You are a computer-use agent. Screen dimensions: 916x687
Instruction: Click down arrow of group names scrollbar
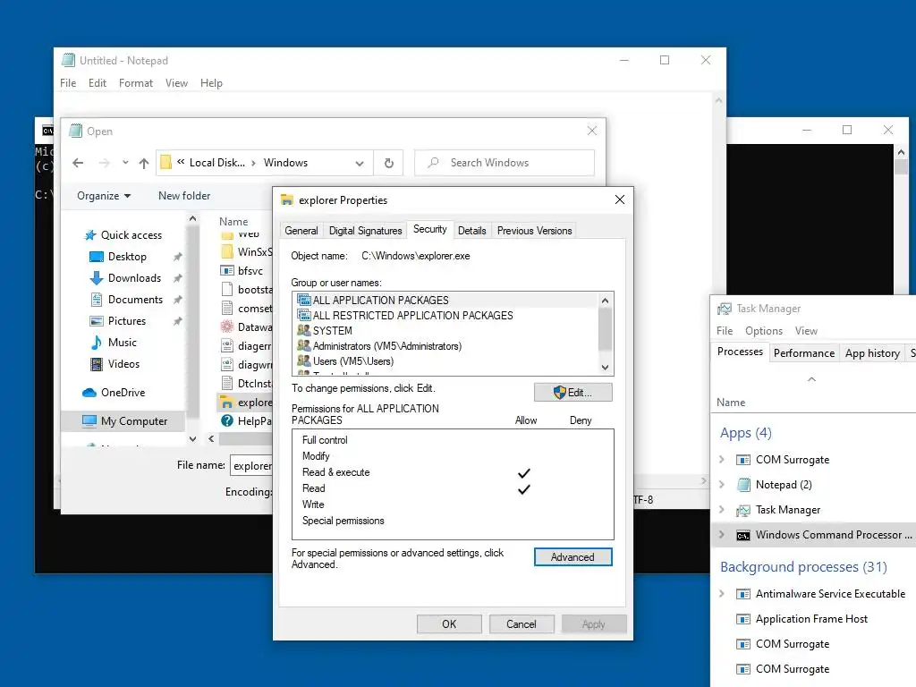[606, 368]
